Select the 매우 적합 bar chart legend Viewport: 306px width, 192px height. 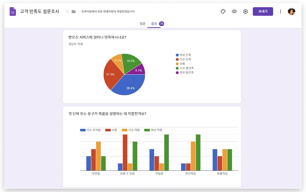(x=153, y=130)
